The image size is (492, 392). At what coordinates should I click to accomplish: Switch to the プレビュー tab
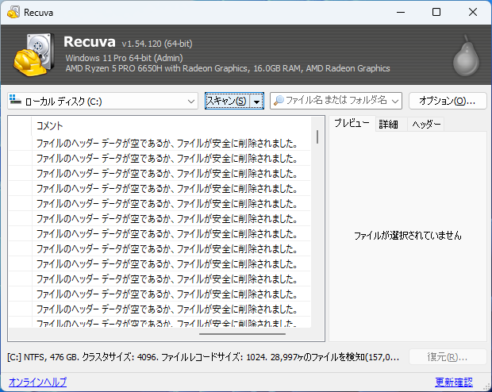pyautogui.click(x=352, y=123)
